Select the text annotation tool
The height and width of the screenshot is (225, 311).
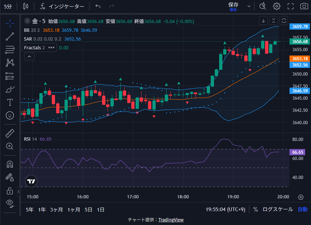pos(10,102)
